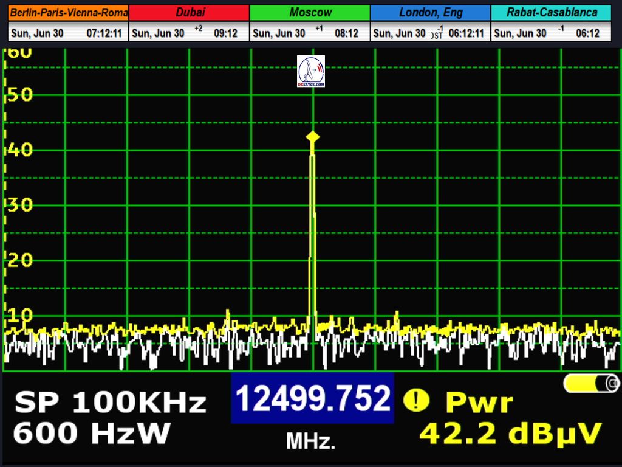Select the 12499.752 frequency field
Screen dimensions: 622x467
(312, 399)
